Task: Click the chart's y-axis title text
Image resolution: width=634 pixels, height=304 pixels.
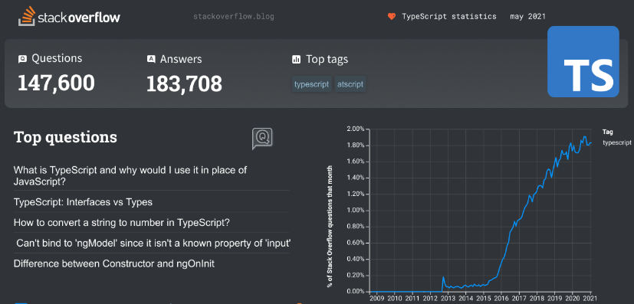Action: (330, 227)
